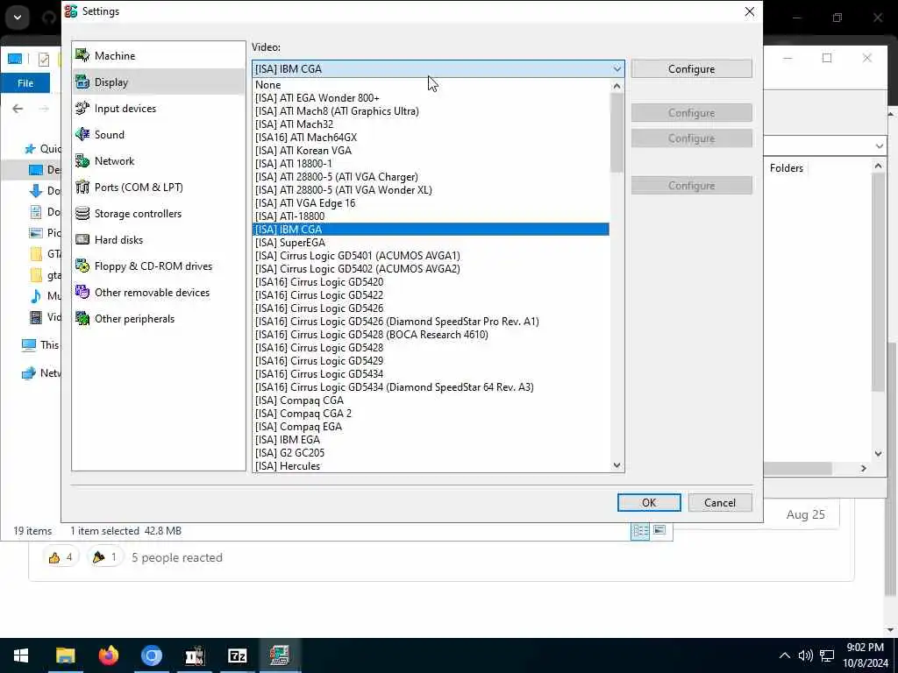
Task: Expand the dropdown in the background window
Action: [879, 146]
